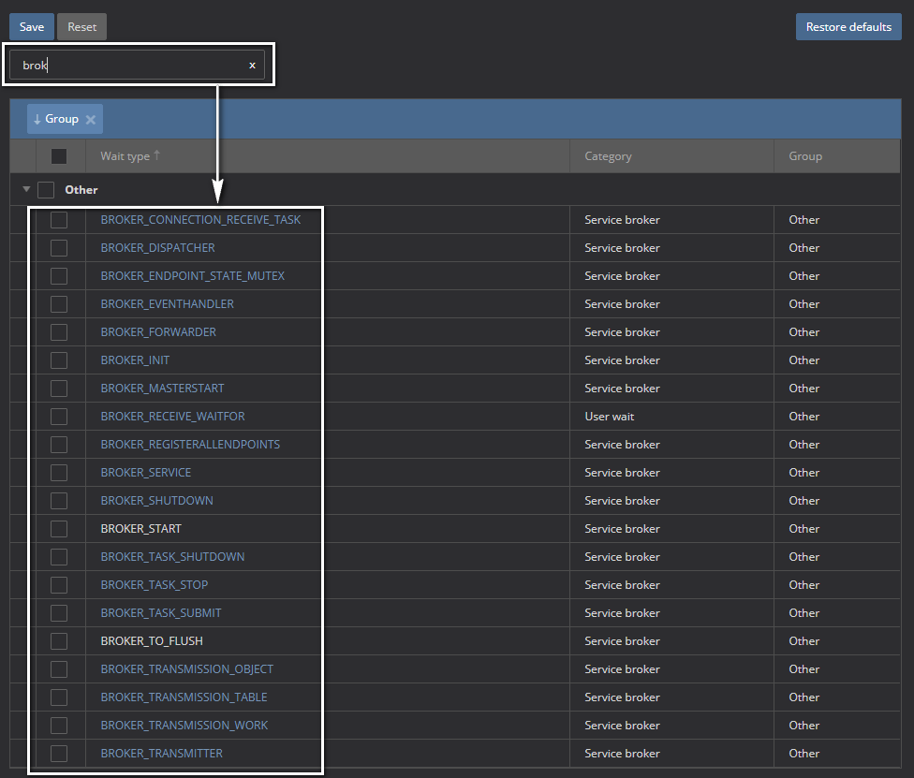Check the BROKER_MASTERSTART checkbox

59,389
